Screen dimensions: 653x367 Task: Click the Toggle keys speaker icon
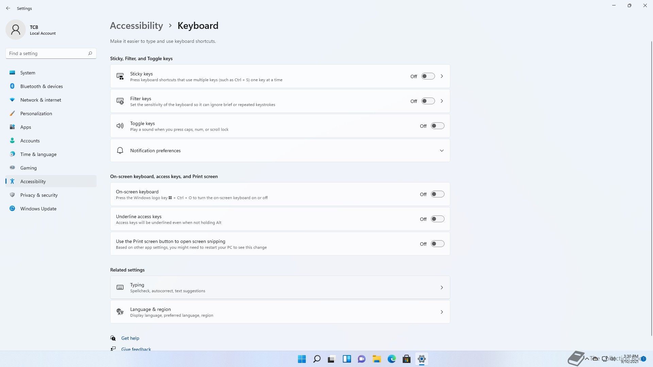click(x=120, y=126)
